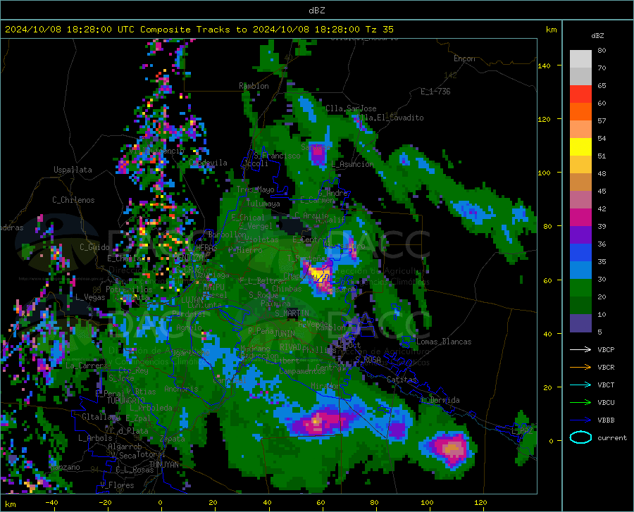Click the C_Chilenos place label
Screen dimensions: 634x512
[73, 200]
